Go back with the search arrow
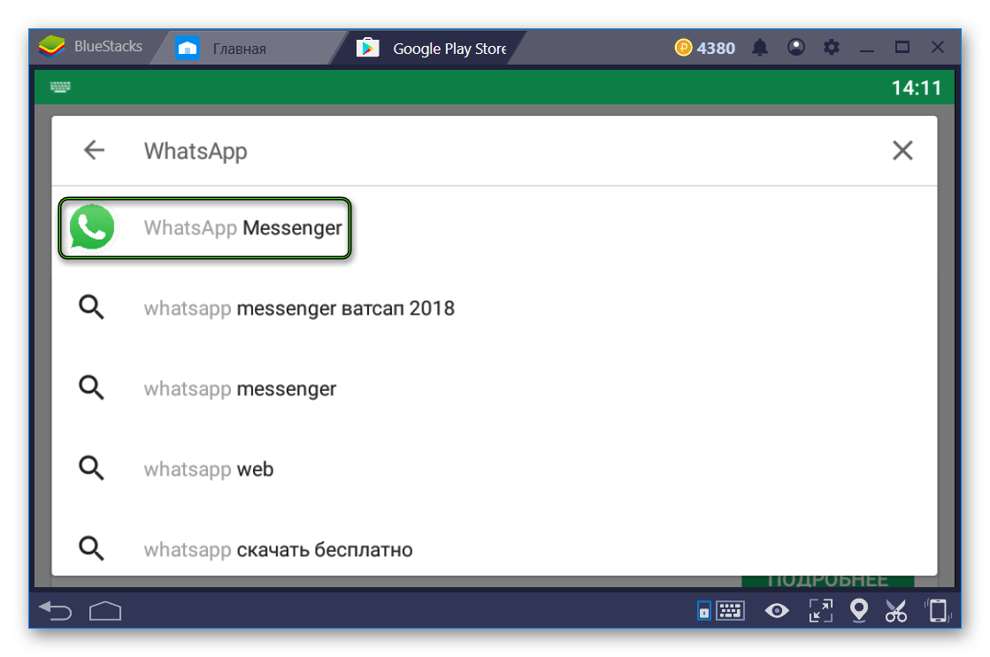990x657 pixels. coord(94,150)
